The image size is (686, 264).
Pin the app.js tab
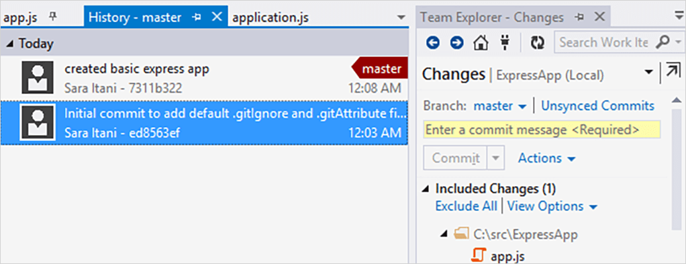(x=52, y=17)
